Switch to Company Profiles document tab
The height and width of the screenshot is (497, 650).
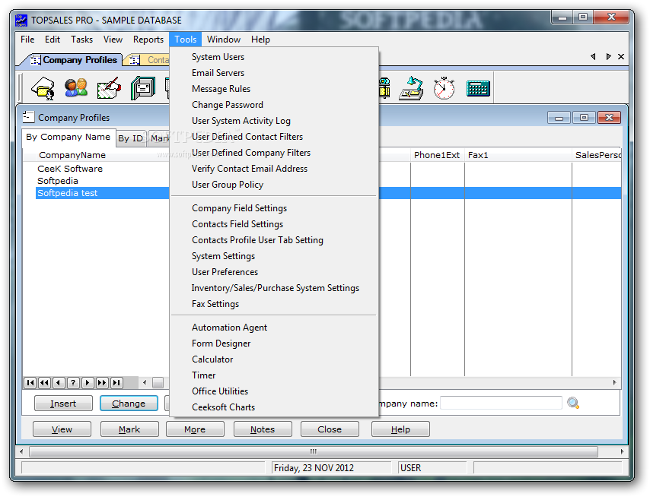pos(74,60)
